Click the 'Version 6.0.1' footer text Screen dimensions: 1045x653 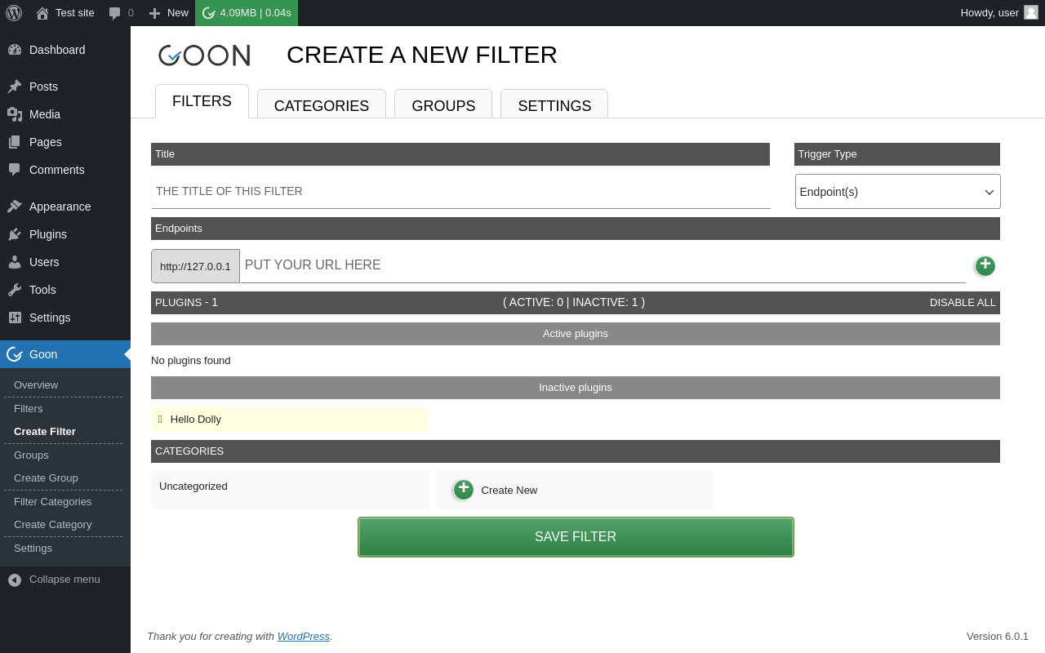tap(998, 637)
